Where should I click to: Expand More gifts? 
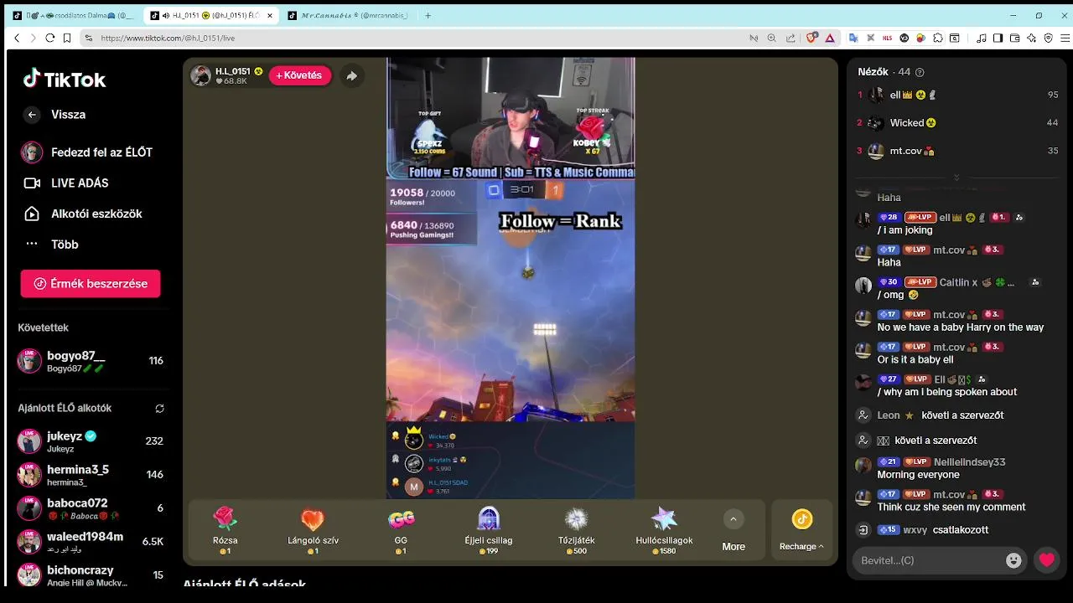tap(733, 530)
